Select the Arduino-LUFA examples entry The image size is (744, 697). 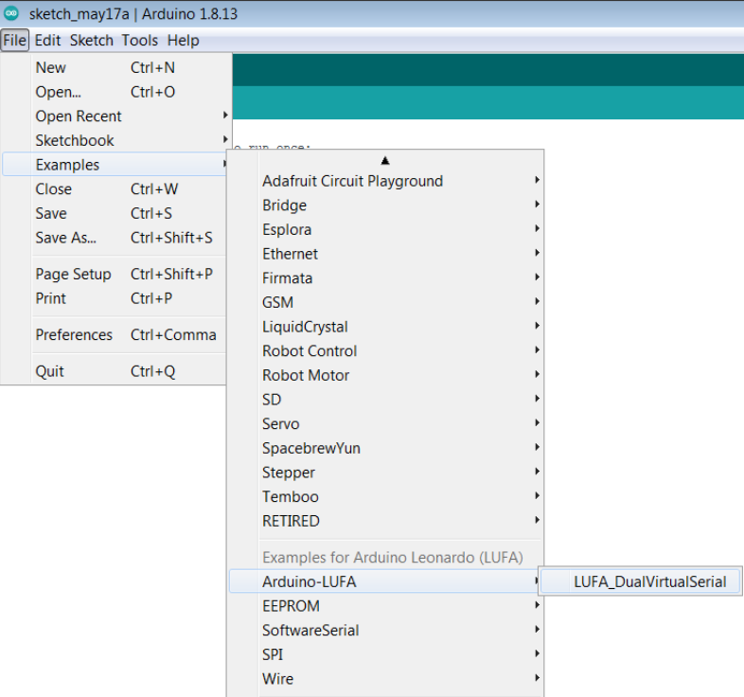pyautogui.click(x=385, y=581)
